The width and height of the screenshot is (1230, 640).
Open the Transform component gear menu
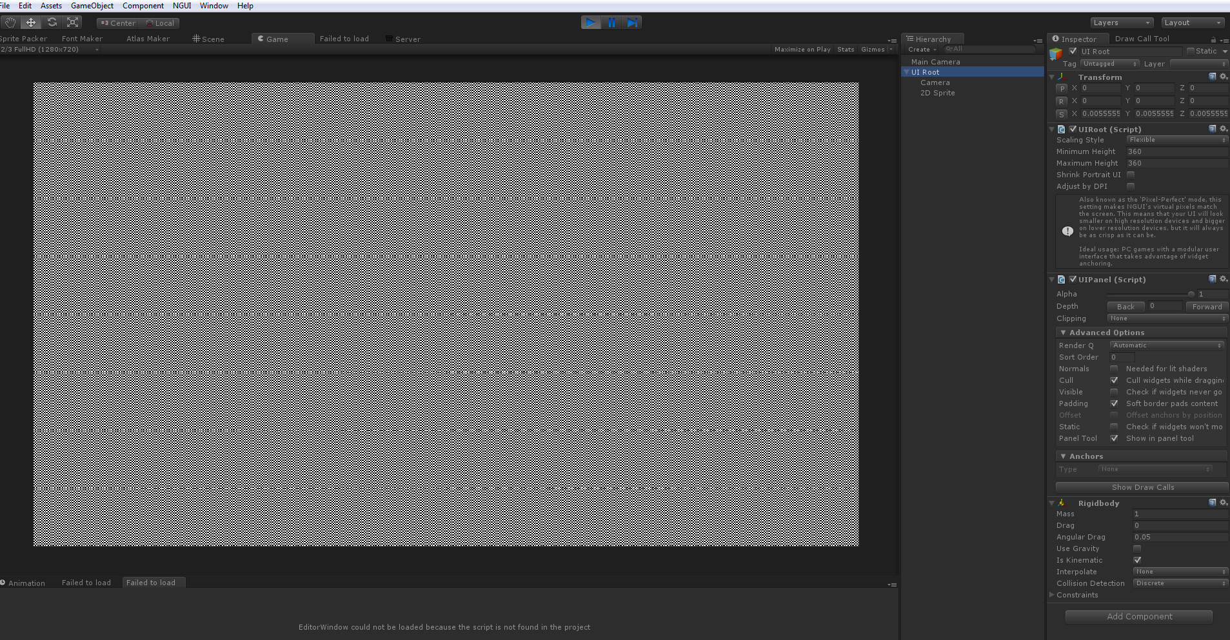pos(1223,77)
